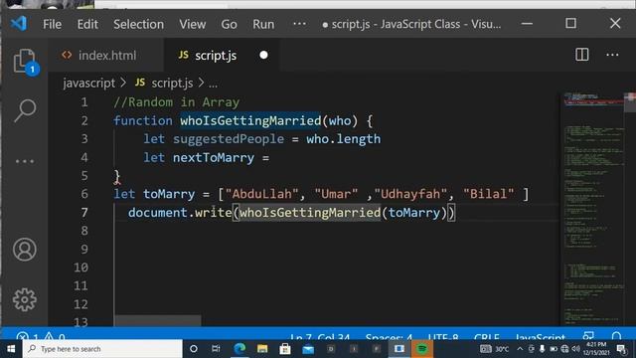Click the toMarry argument on line 7

(x=414, y=213)
